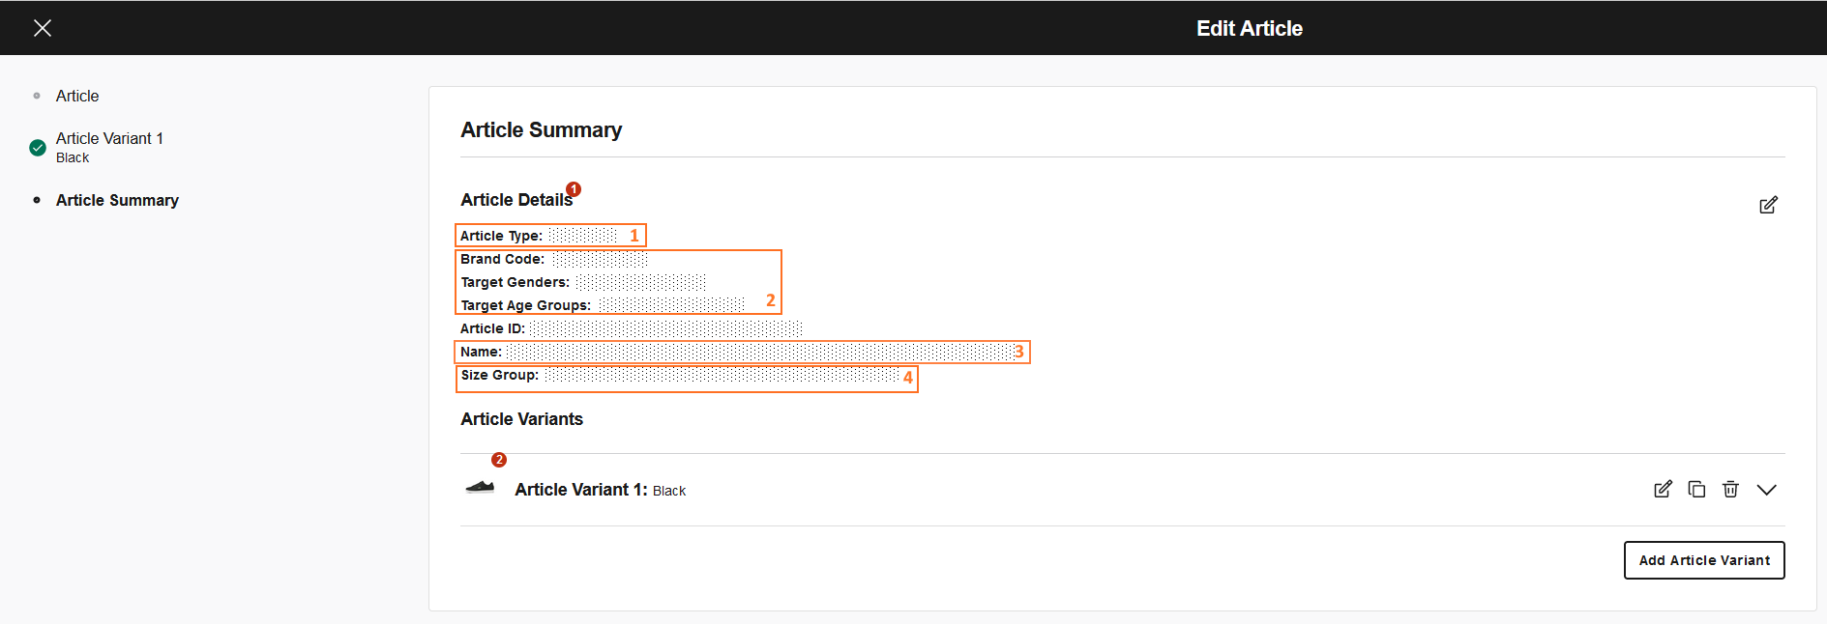The width and height of the screenshot is (1827, 624).
Task: Click the Size Group field row
Action: (685, 376)
